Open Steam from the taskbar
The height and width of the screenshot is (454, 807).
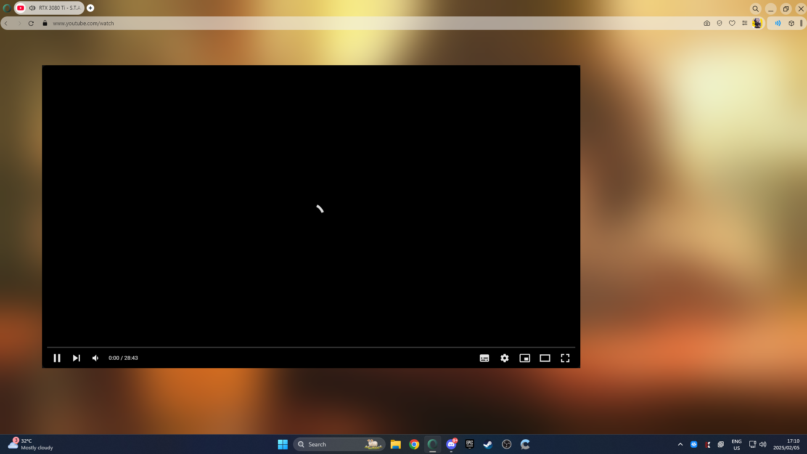click(x=488, y=444)
